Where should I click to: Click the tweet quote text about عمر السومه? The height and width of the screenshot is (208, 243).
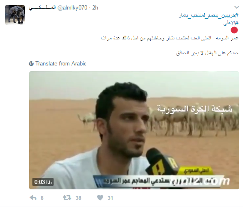pyautogui.click(x=170, y=38)
